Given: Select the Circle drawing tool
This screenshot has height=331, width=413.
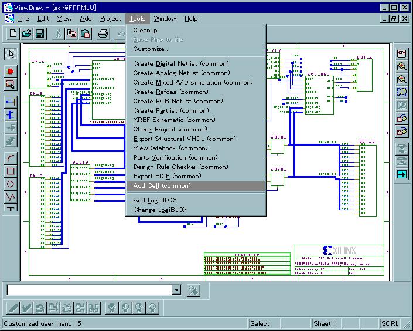Looking at the screenshot, I should (x=11, y=184).
